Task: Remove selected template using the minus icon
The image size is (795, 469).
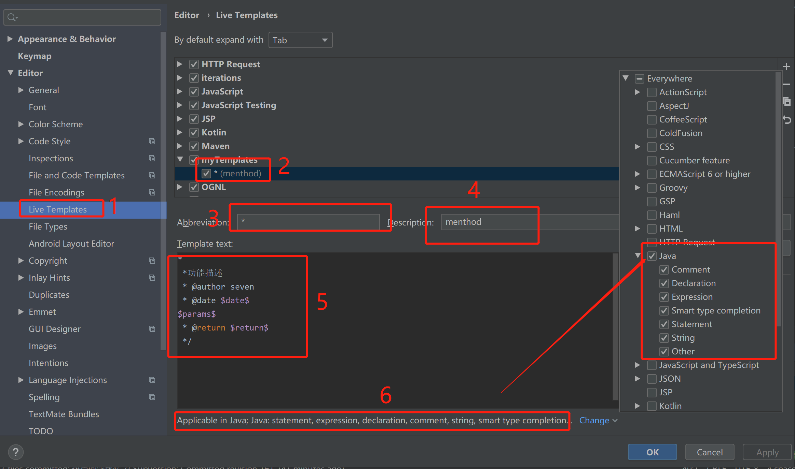Action: tap(787, 85)
